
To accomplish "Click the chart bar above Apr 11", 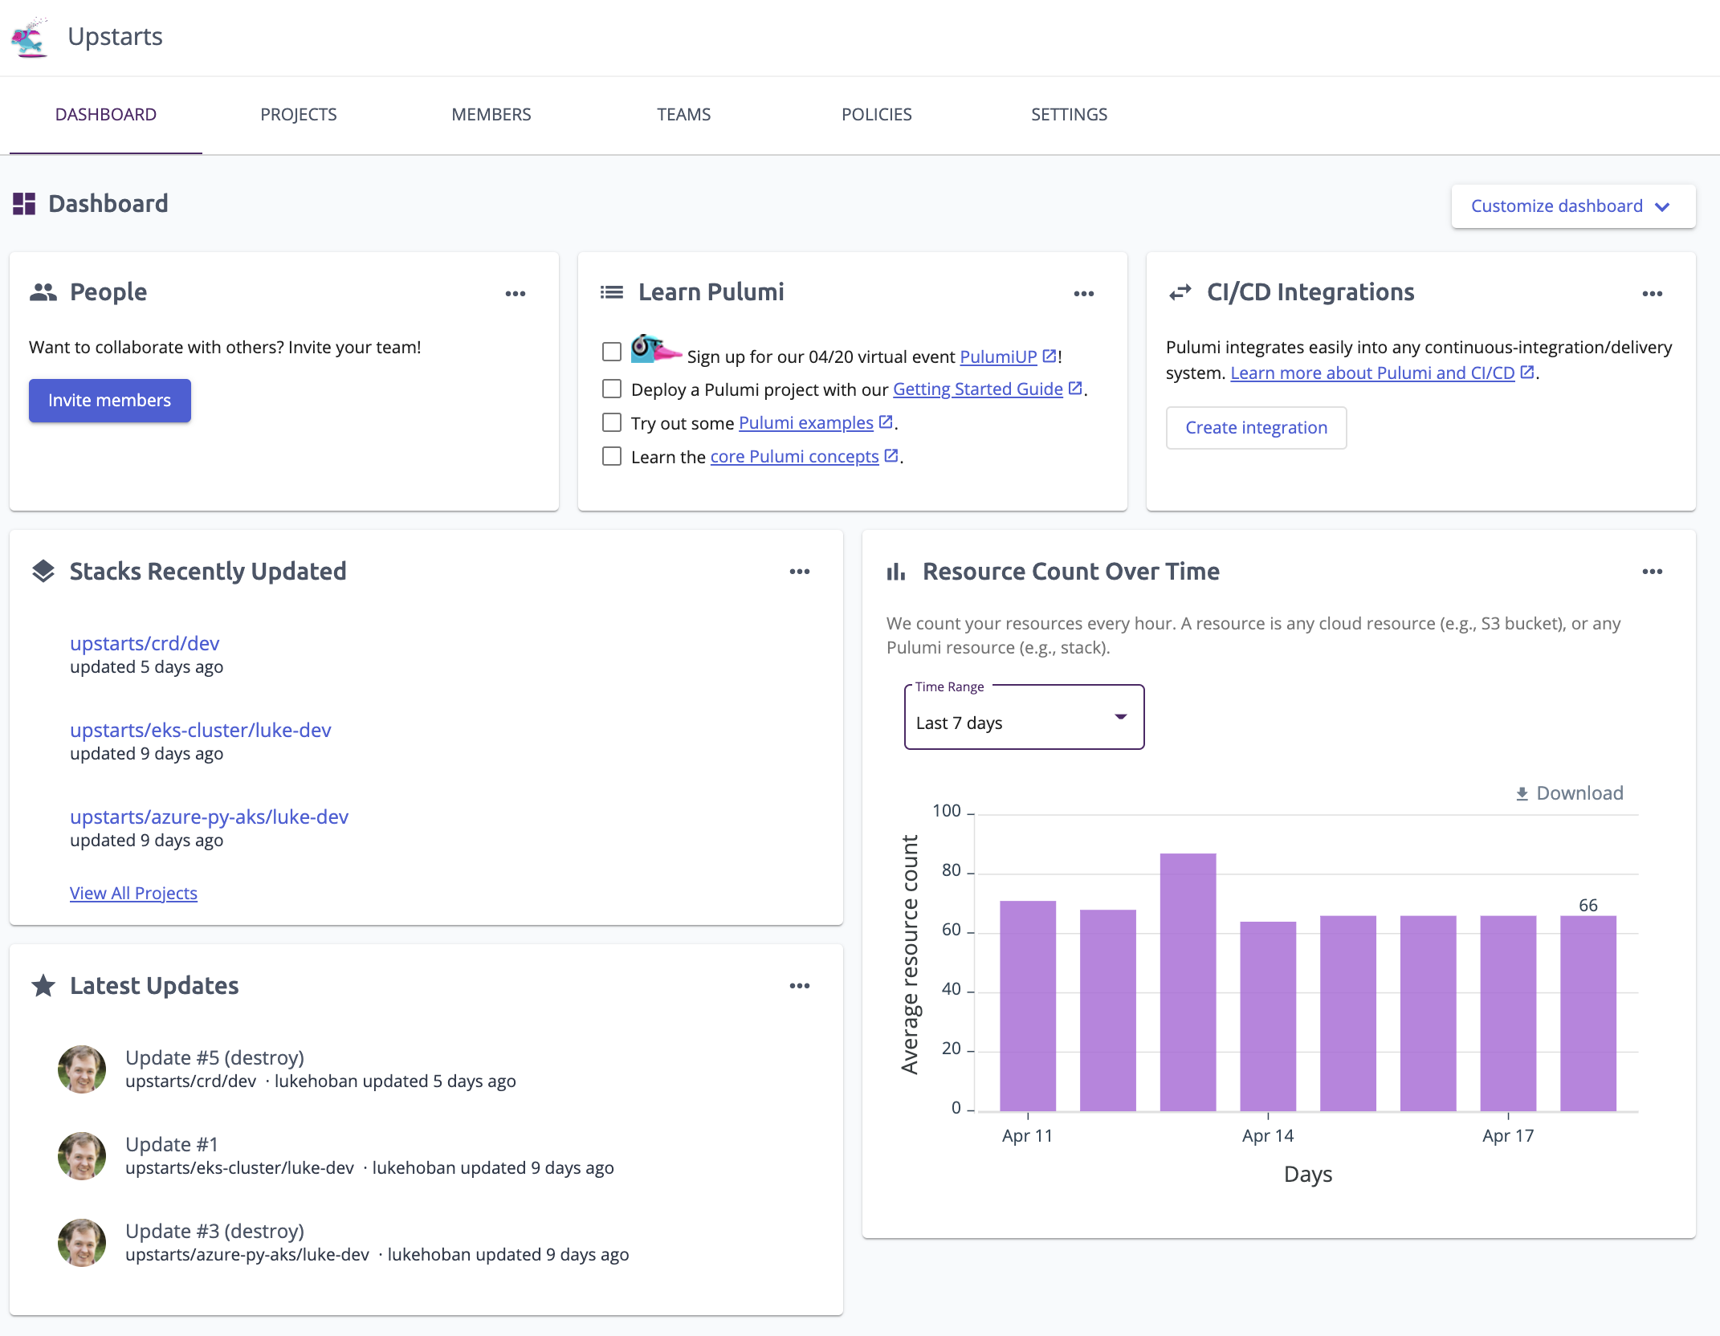I will point(1028,1006).
